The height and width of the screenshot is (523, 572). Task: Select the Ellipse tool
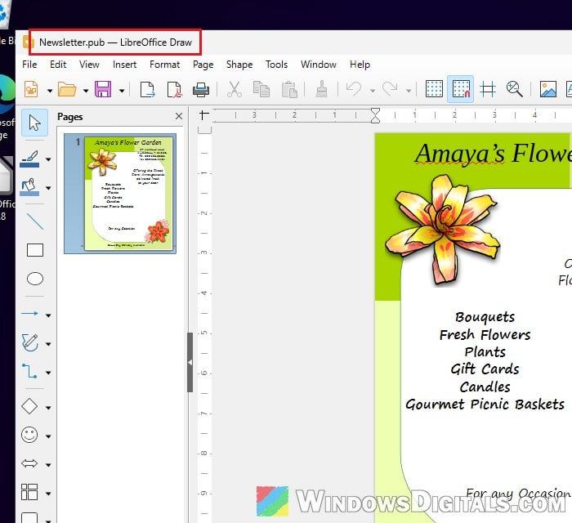coord(35,279)
